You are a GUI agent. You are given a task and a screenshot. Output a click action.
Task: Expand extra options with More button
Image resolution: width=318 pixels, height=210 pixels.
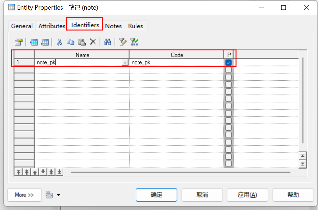point(24,195)
